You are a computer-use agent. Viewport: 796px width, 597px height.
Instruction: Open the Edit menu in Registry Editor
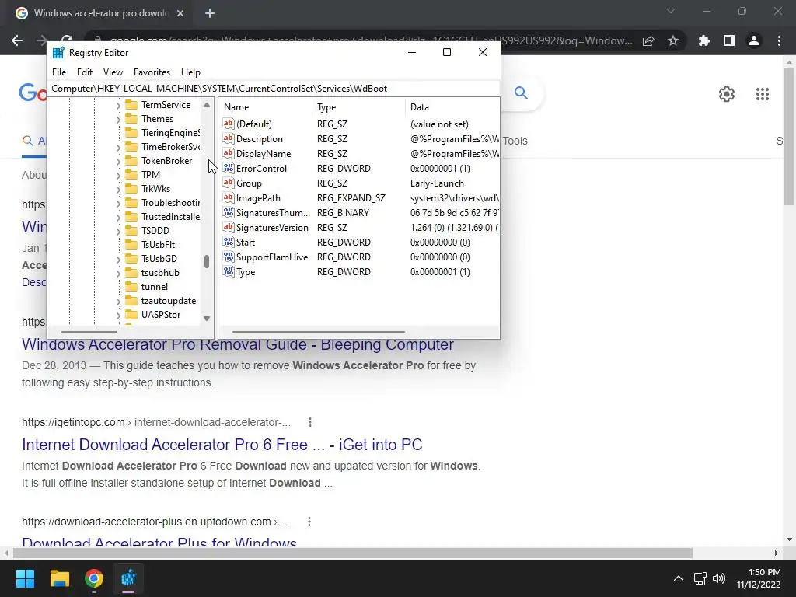click(x=84, y=72)
